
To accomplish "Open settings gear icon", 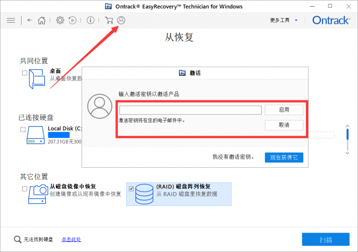I will [x=60, y=21].
